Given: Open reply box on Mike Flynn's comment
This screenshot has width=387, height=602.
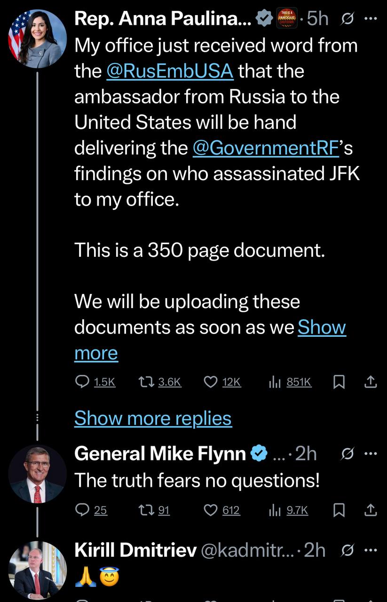Looking at the screenshot, I should click(84, 510).
